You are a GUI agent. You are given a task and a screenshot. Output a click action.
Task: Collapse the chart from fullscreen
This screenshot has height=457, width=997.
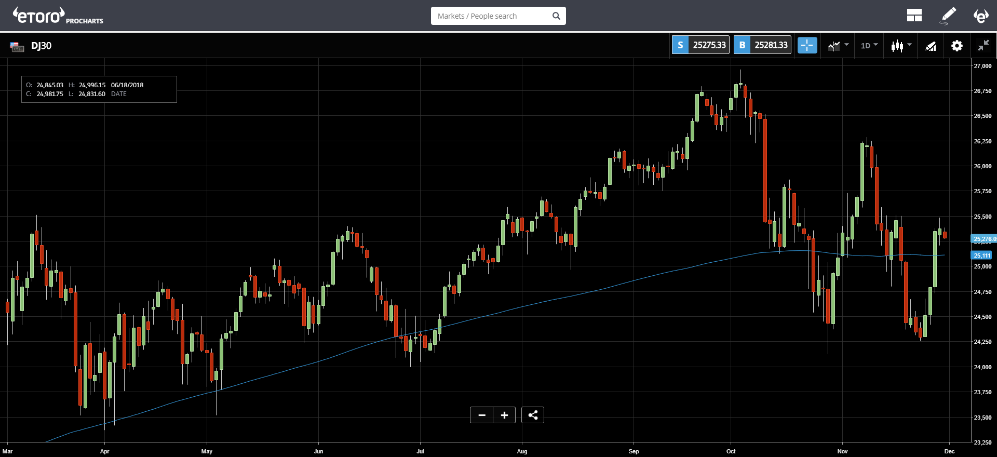pyautogui.click(x=983, y=46)
